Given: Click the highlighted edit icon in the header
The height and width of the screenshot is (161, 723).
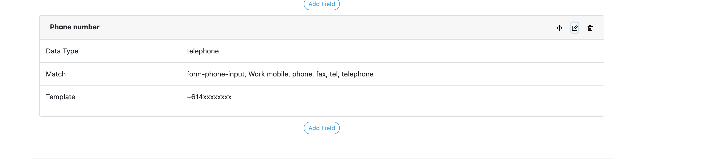Looking at the screenshot, I should pyautogui.click(x=575, y=28).
